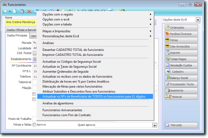
Task: Launch the Assistente button
Action: 181,90
